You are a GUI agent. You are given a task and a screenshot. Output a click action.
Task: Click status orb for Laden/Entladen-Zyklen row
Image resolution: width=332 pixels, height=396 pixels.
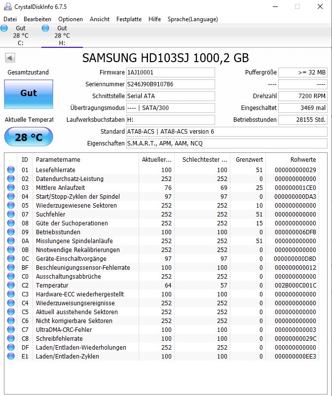[11, 356]
